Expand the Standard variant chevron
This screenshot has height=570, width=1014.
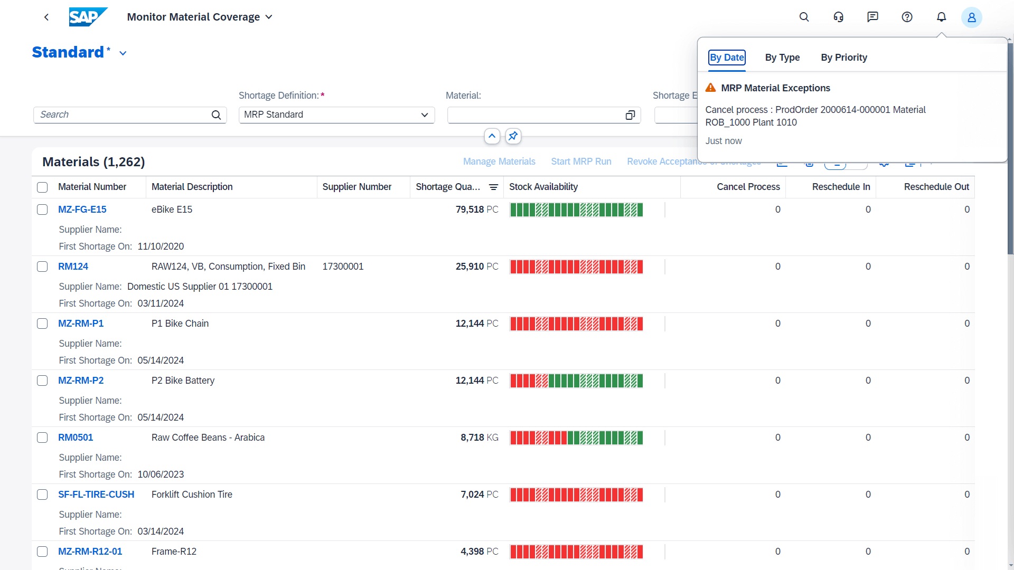(x=123, y=53)
